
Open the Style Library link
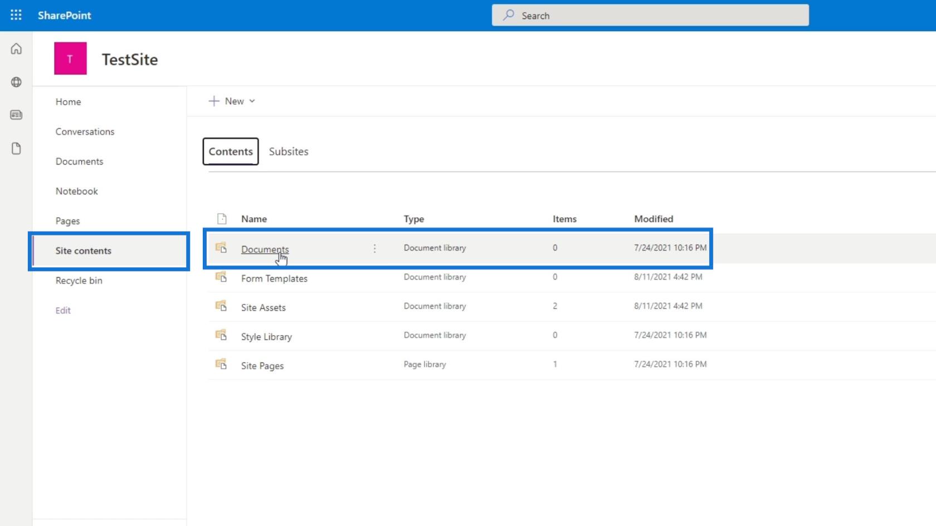[x=266, y=337]
